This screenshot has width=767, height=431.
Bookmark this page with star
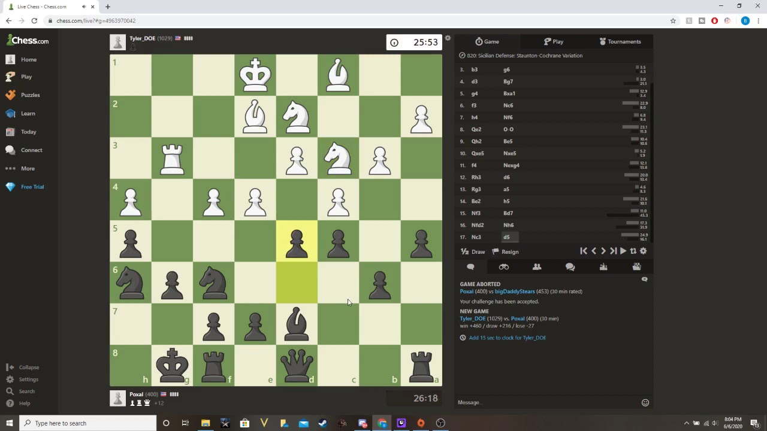coord(673,20)
